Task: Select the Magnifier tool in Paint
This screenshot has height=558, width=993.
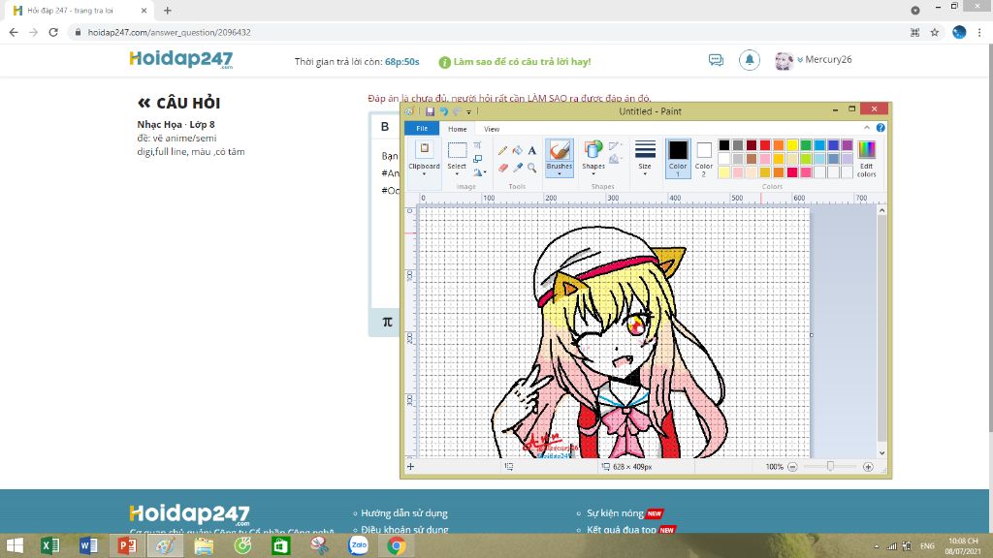Action: click(x=532, y=168)
